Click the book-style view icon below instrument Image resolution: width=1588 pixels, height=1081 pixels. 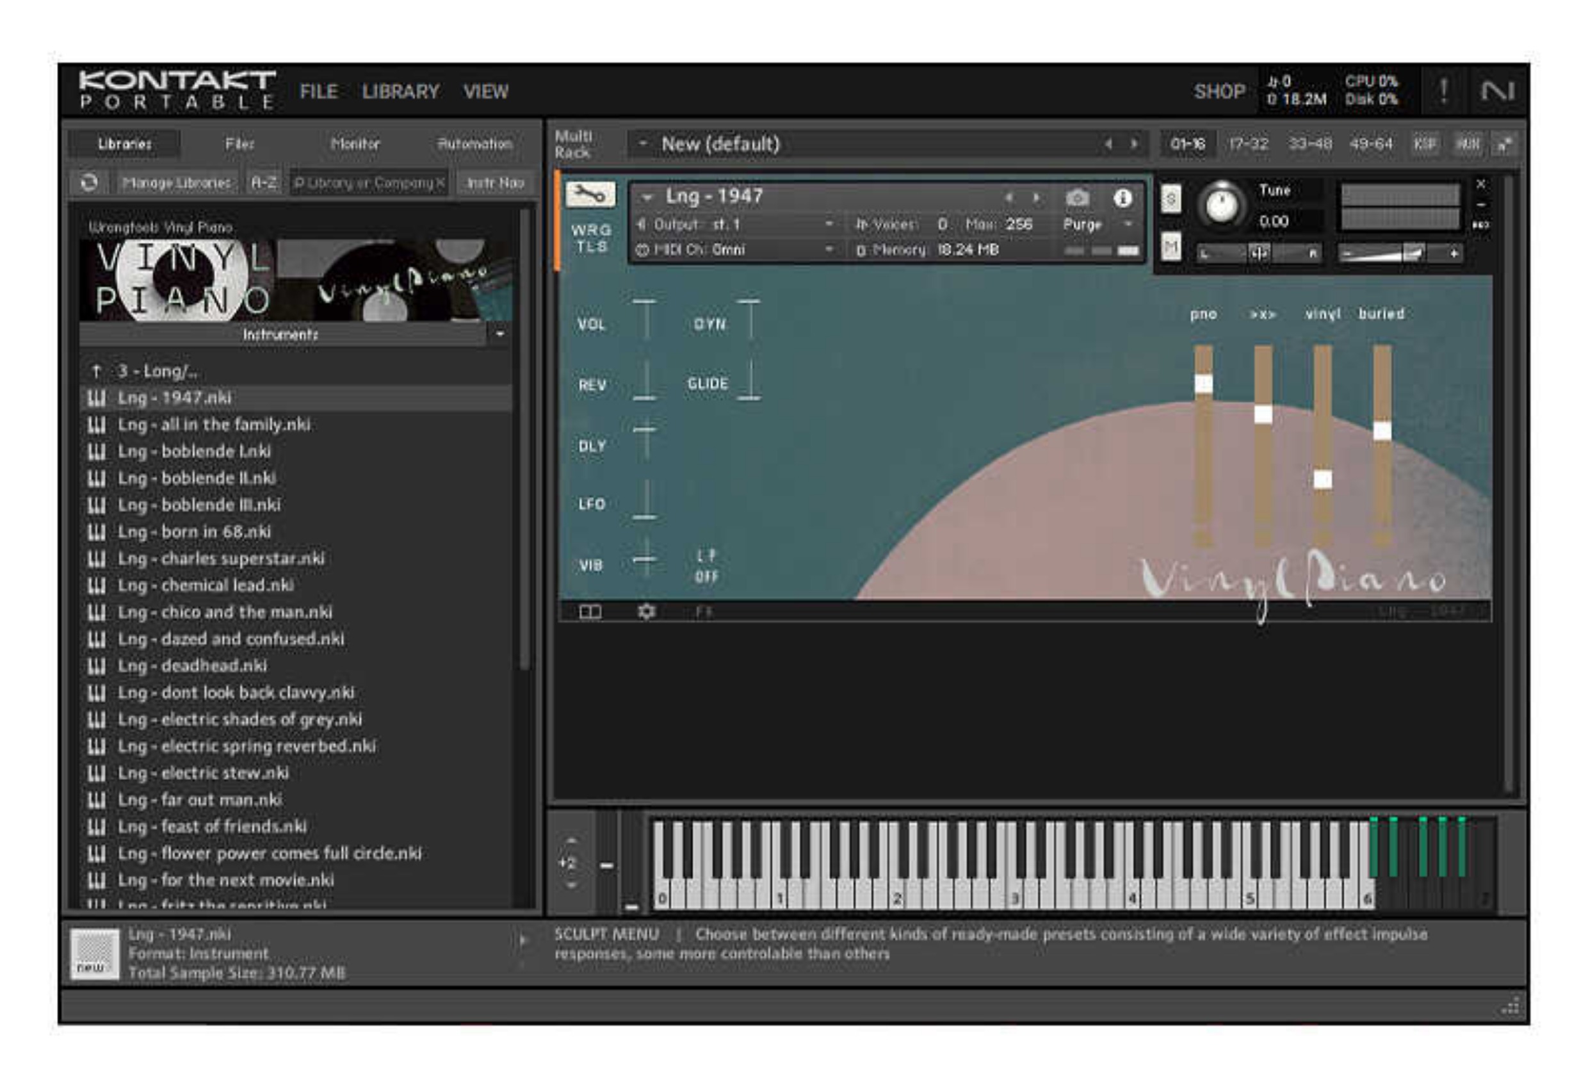point(590,612)
